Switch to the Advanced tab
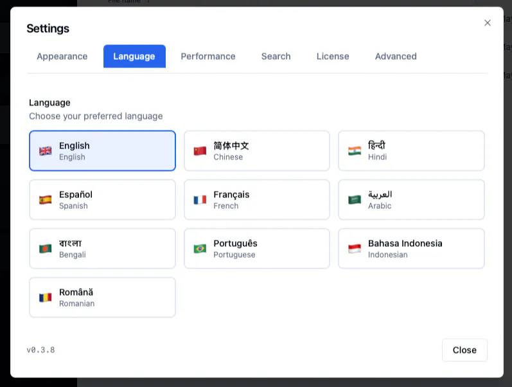Viewport: 512px width, 387px height. pyautogui.click(x=396, y=56)
